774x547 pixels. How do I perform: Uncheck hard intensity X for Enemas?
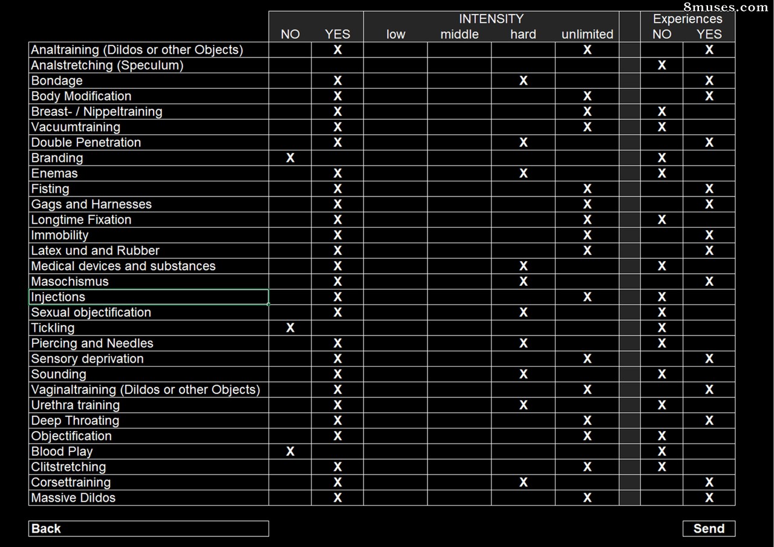[x=523, y=173]
